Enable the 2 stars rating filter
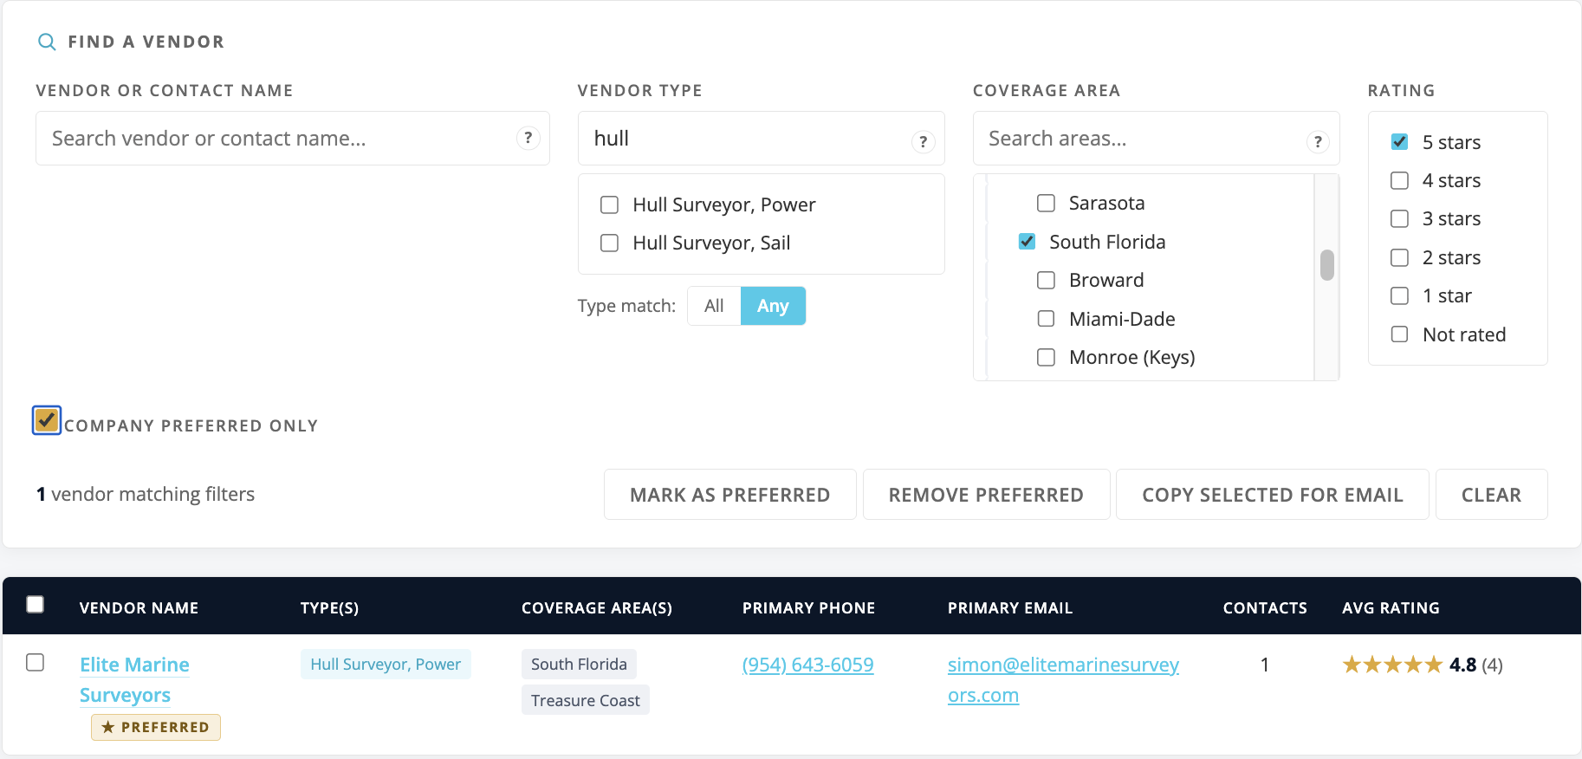The height and width of the screenshot is (759, 1582). coord(1399,257)
